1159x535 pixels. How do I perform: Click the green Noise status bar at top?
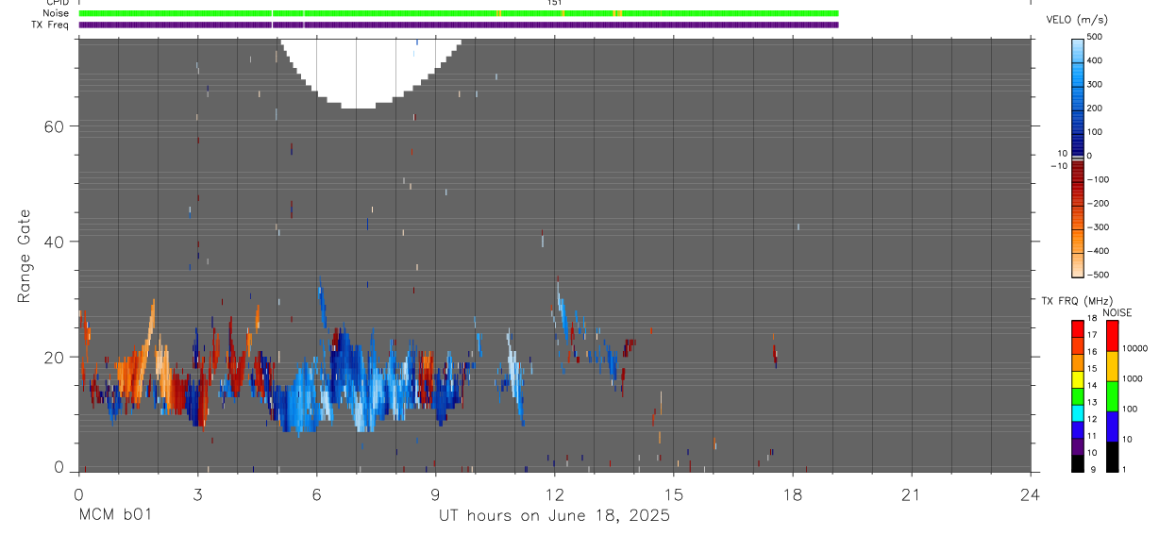pos(459,13)
